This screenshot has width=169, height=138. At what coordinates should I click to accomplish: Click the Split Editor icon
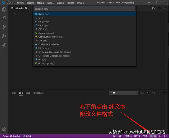tap(159, 8)
